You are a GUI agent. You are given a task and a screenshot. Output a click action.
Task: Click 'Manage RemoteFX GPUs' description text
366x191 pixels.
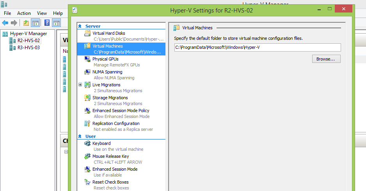117,65
